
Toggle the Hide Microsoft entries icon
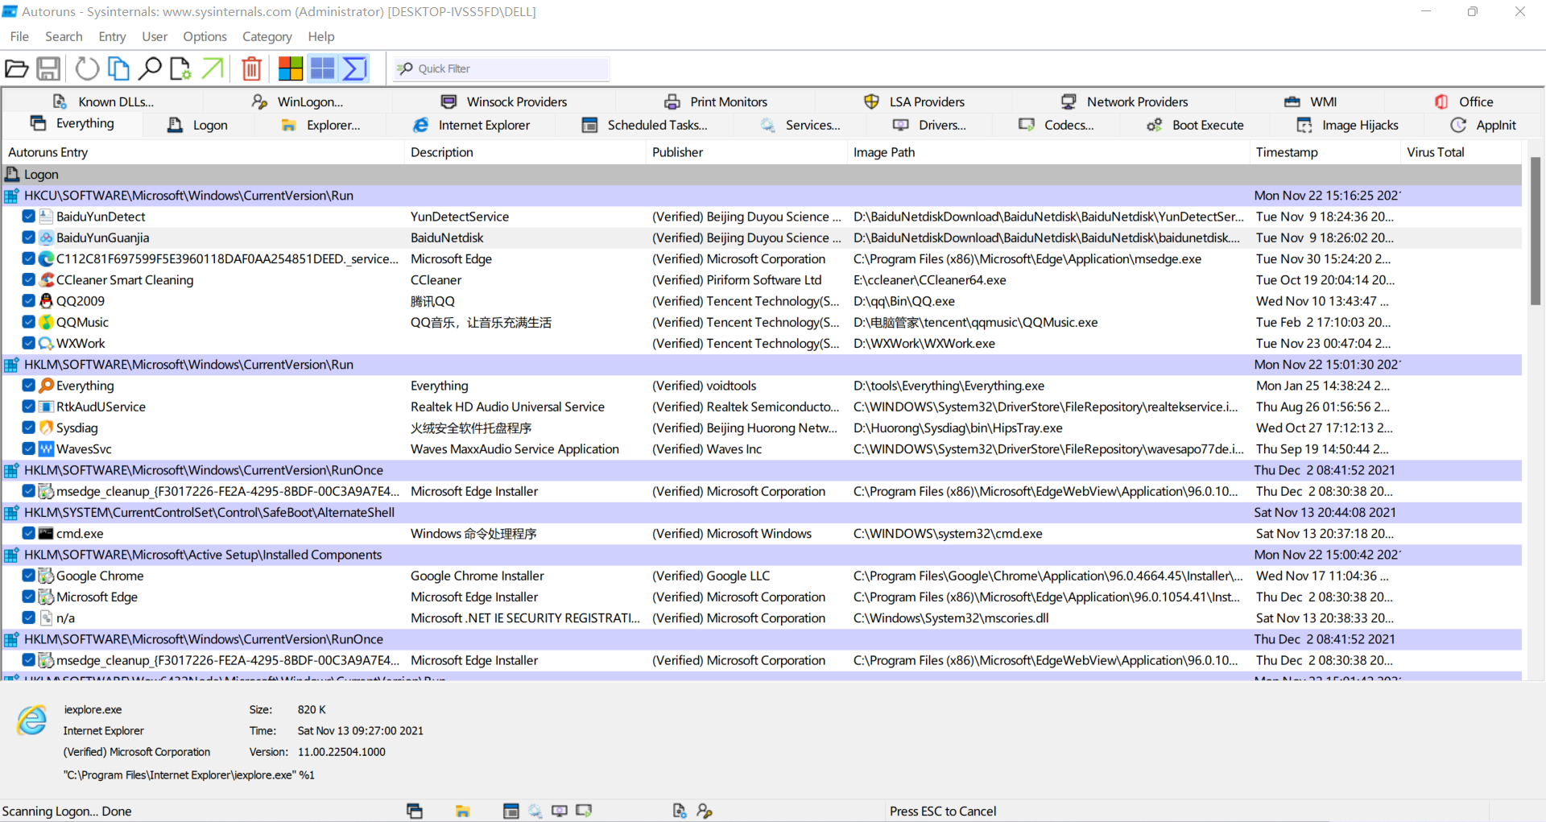[291, 69]
